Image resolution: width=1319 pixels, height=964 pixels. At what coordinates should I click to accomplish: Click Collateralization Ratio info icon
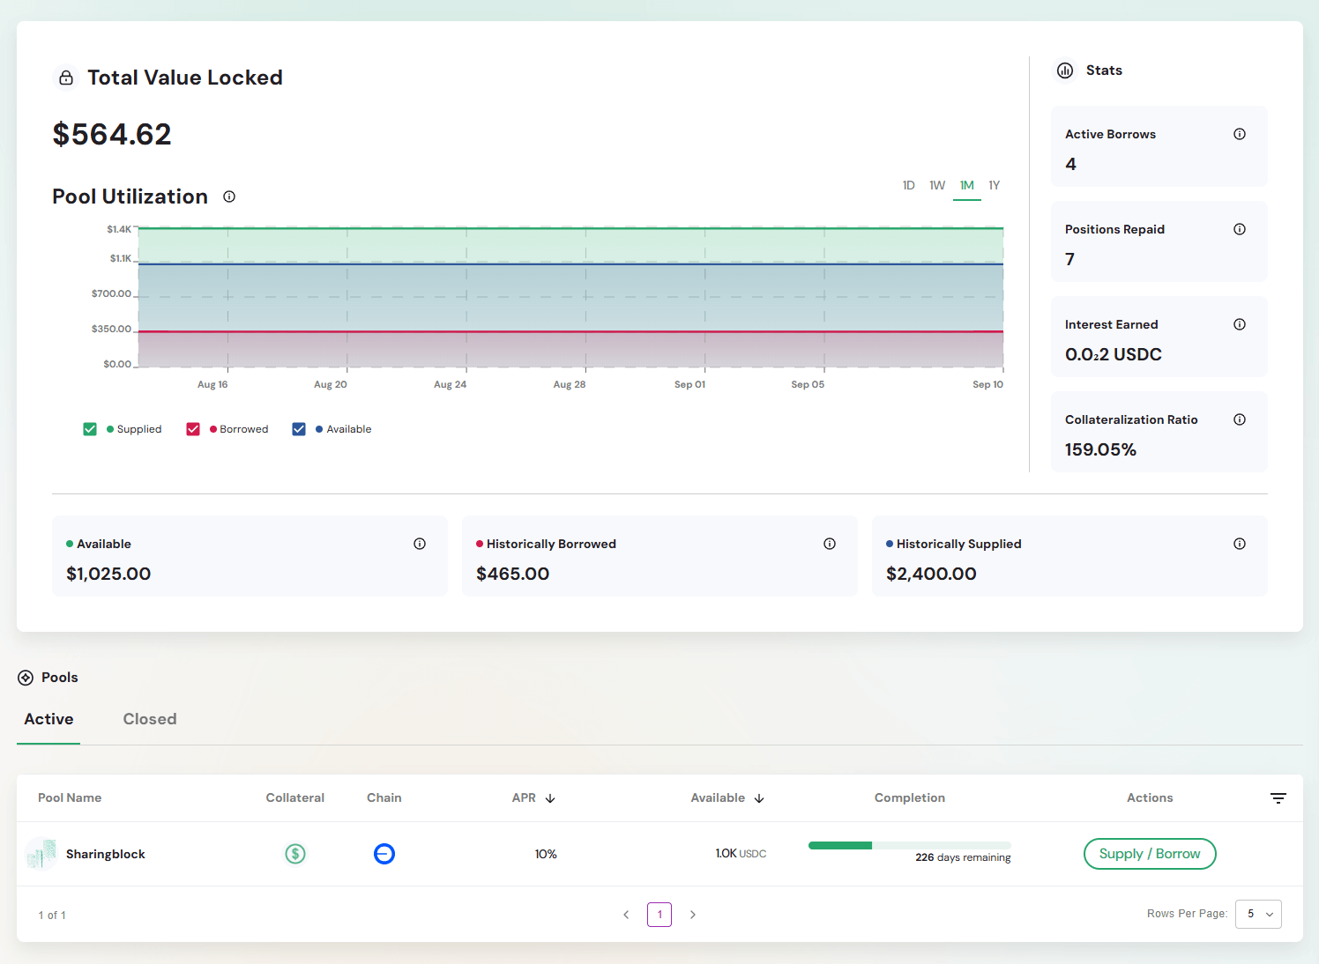(x=1240, y=419)
